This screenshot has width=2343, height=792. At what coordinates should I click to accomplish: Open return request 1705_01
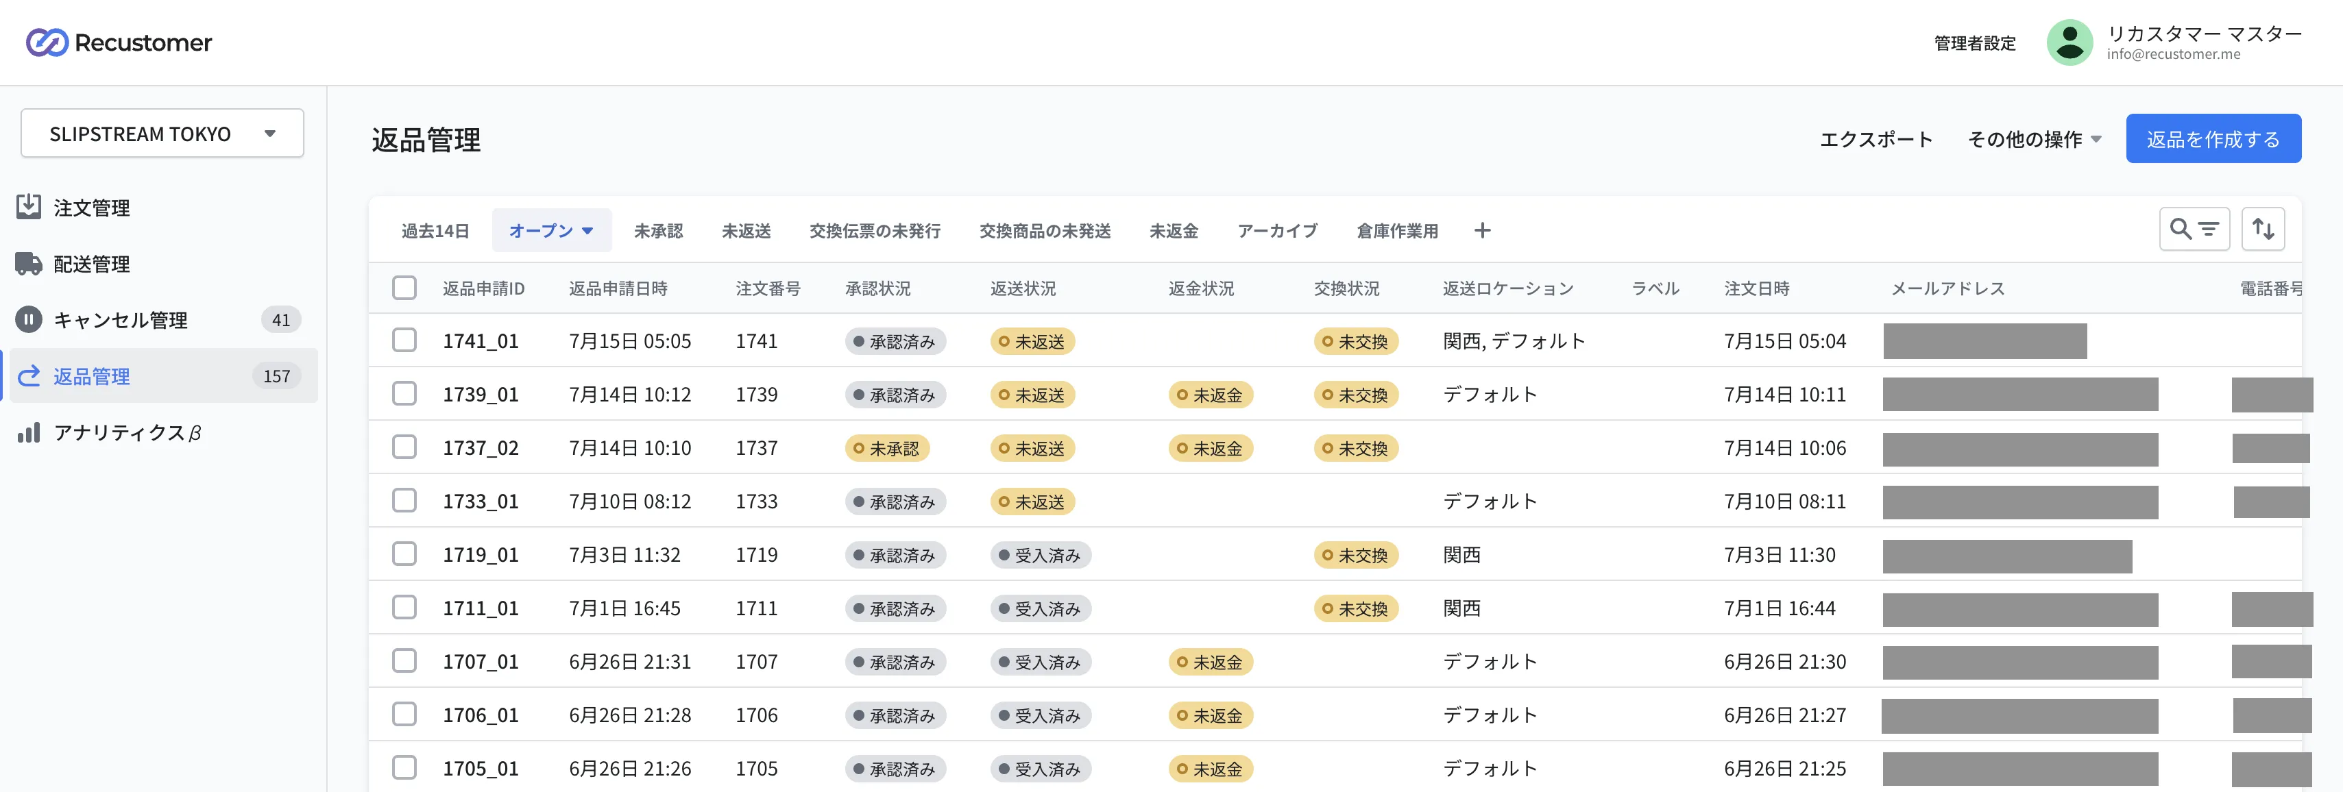pos(481,768)
